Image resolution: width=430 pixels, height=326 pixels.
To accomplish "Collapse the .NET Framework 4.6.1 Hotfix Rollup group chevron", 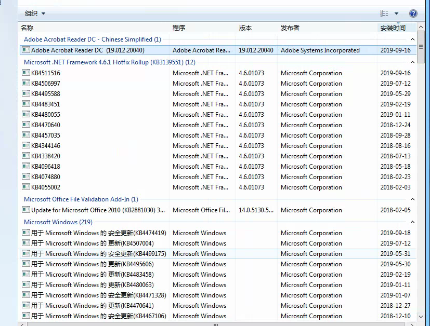I will point(412,62).
